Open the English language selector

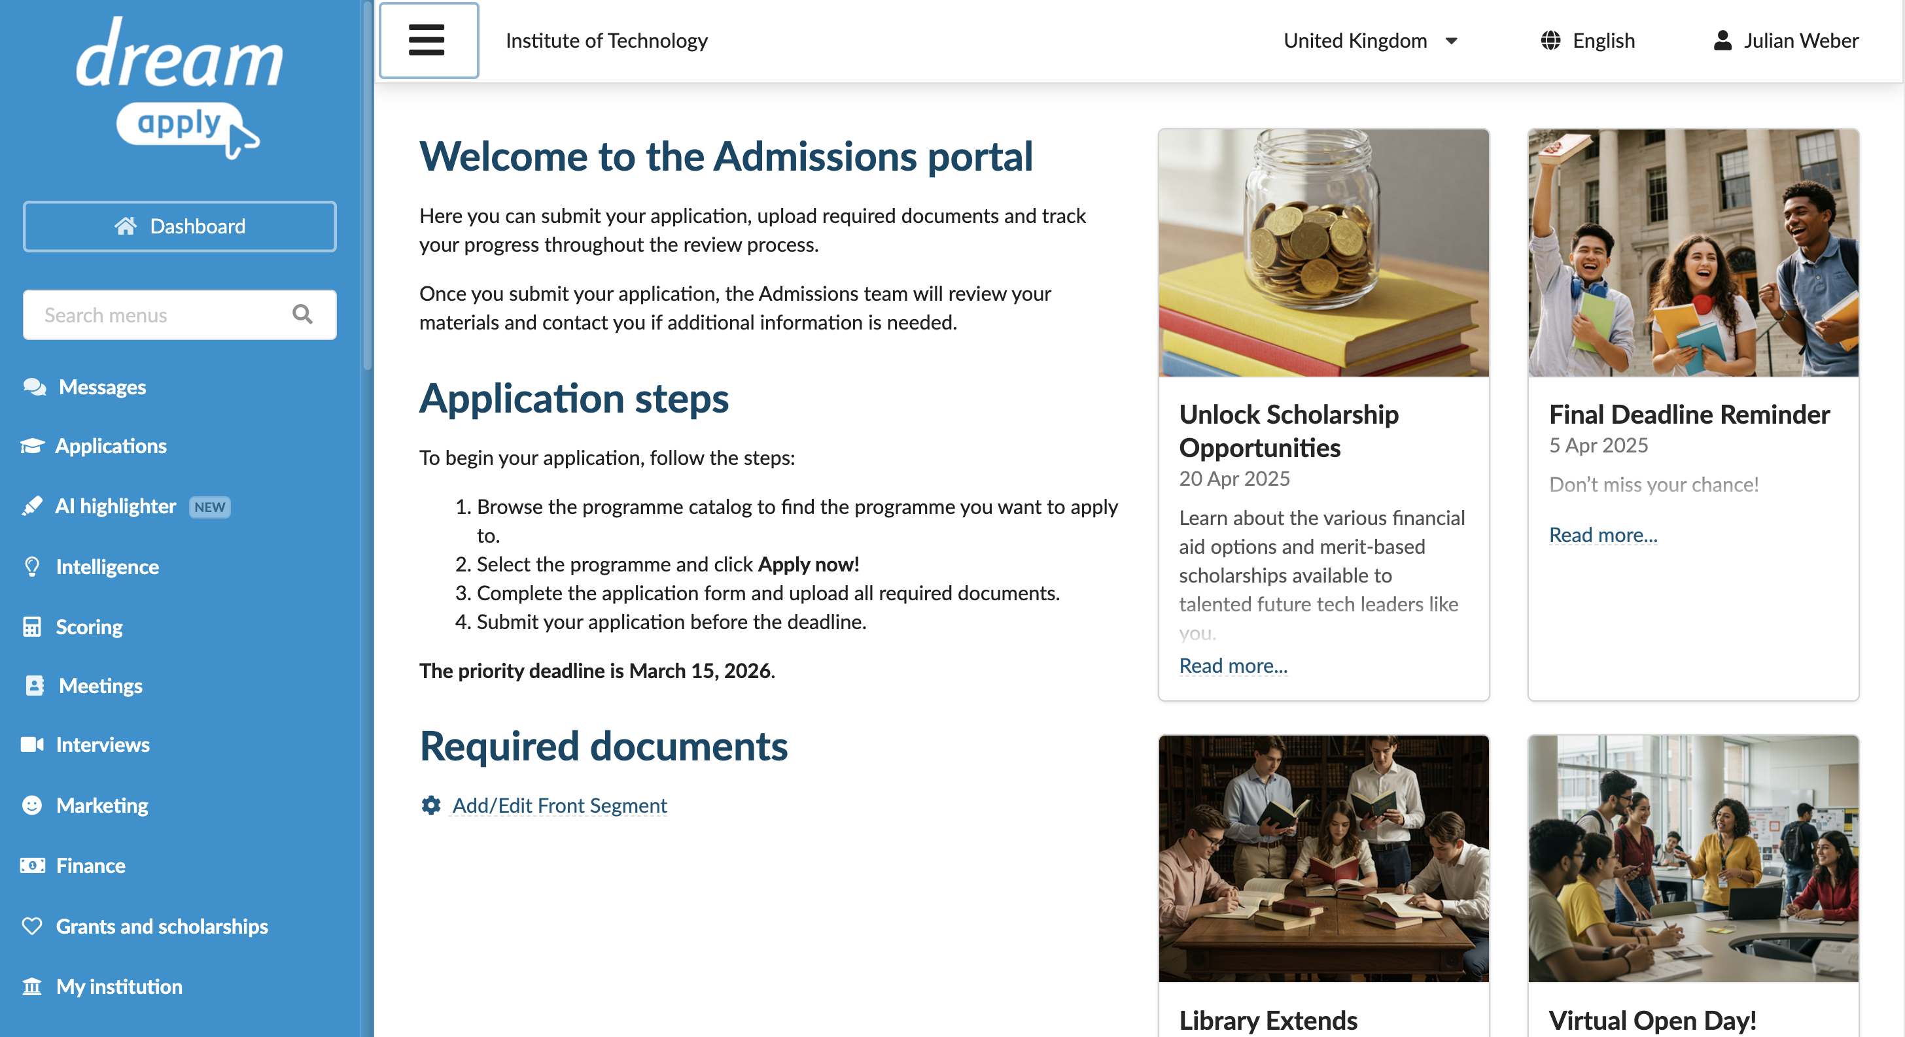1588,41
